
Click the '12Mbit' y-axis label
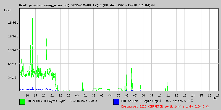tap(13, 36)
